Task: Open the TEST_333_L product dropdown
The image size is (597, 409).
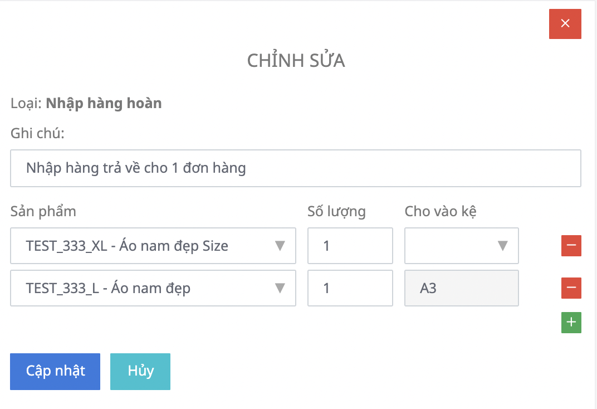Action: (153, 288)
